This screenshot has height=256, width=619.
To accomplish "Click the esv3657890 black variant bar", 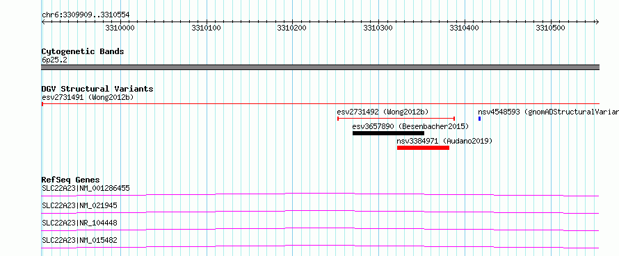I will [x=388, y=133].
